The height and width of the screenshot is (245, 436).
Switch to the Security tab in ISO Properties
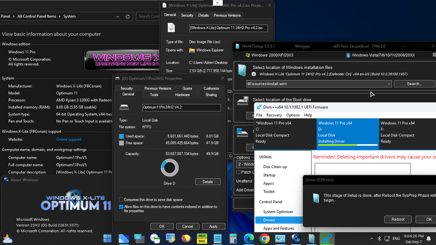[187, 15]
